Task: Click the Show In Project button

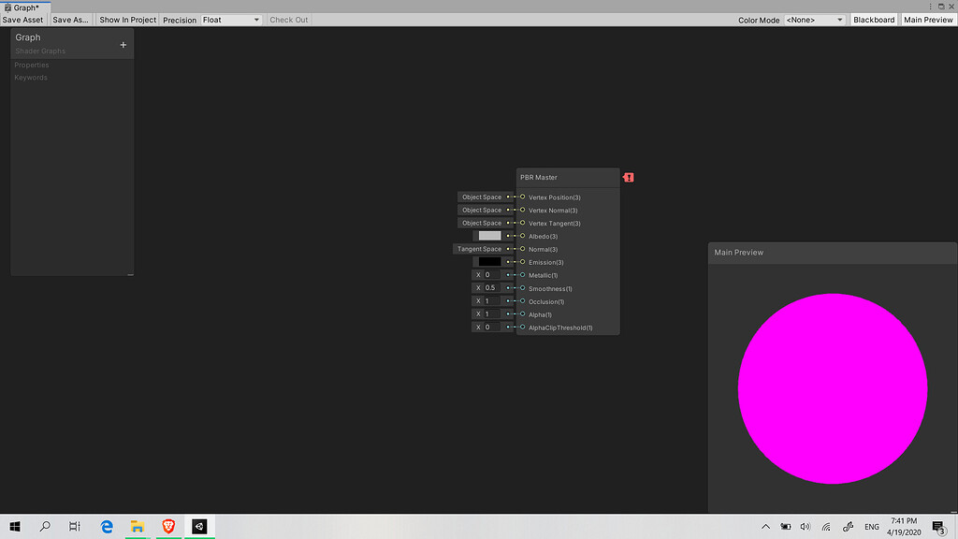Action: click(126, 19)
